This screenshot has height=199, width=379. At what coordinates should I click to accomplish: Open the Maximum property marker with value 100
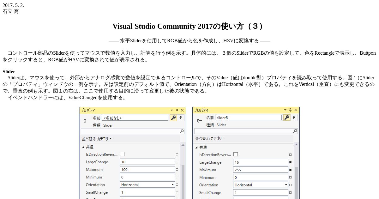pos(177,169)
